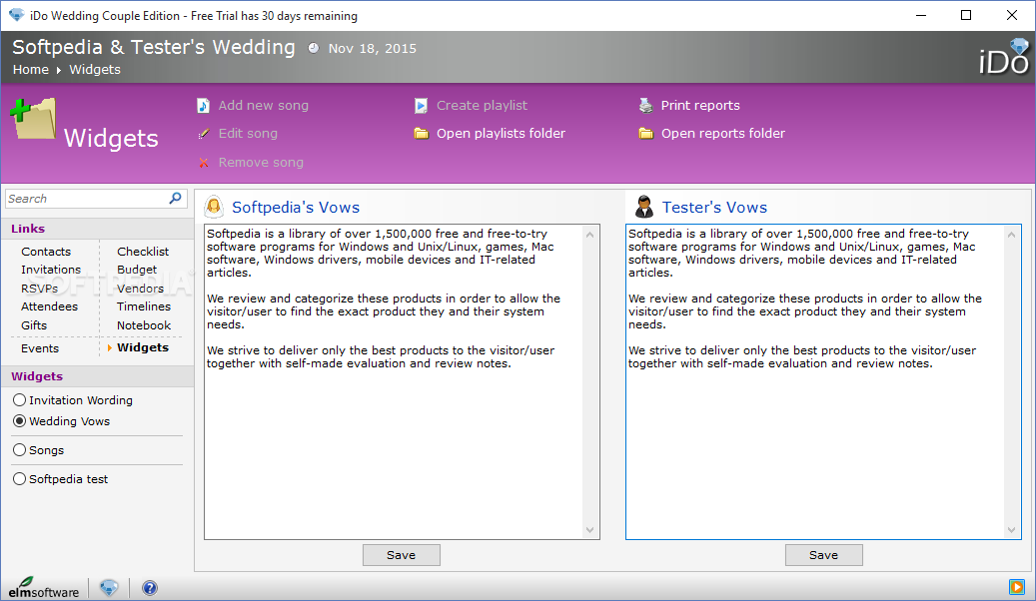This screenshot has width=1036, height=601.
Task: Click the Widgets folder with plus icon
Action: pos(33,119)
